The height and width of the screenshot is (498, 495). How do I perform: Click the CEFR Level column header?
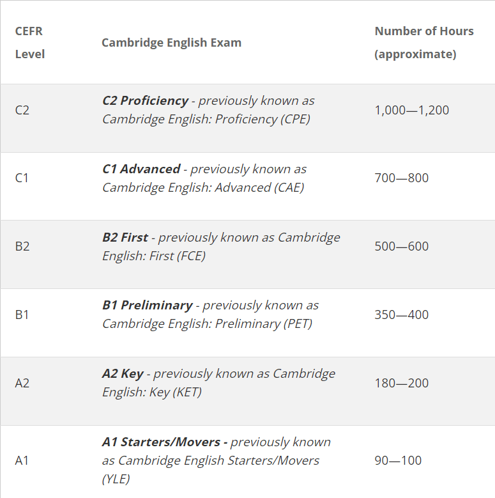point(30,42)
